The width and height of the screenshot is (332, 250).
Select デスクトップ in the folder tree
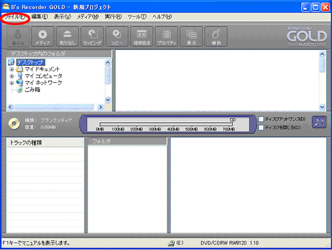(x=31, y=63)
